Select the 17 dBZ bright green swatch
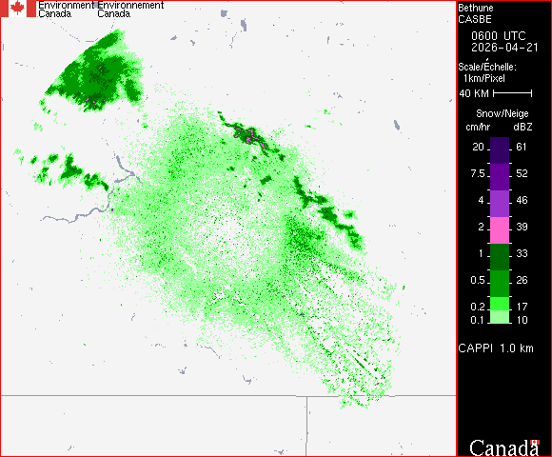The image size is (552, 457). pos(500,304)
